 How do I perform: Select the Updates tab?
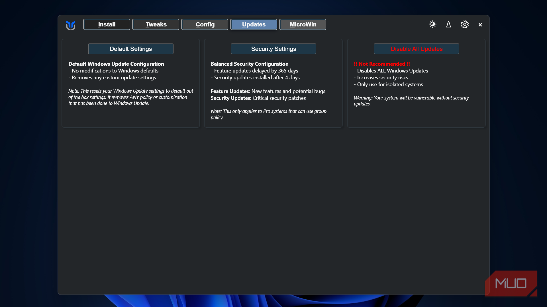[254, 24]
